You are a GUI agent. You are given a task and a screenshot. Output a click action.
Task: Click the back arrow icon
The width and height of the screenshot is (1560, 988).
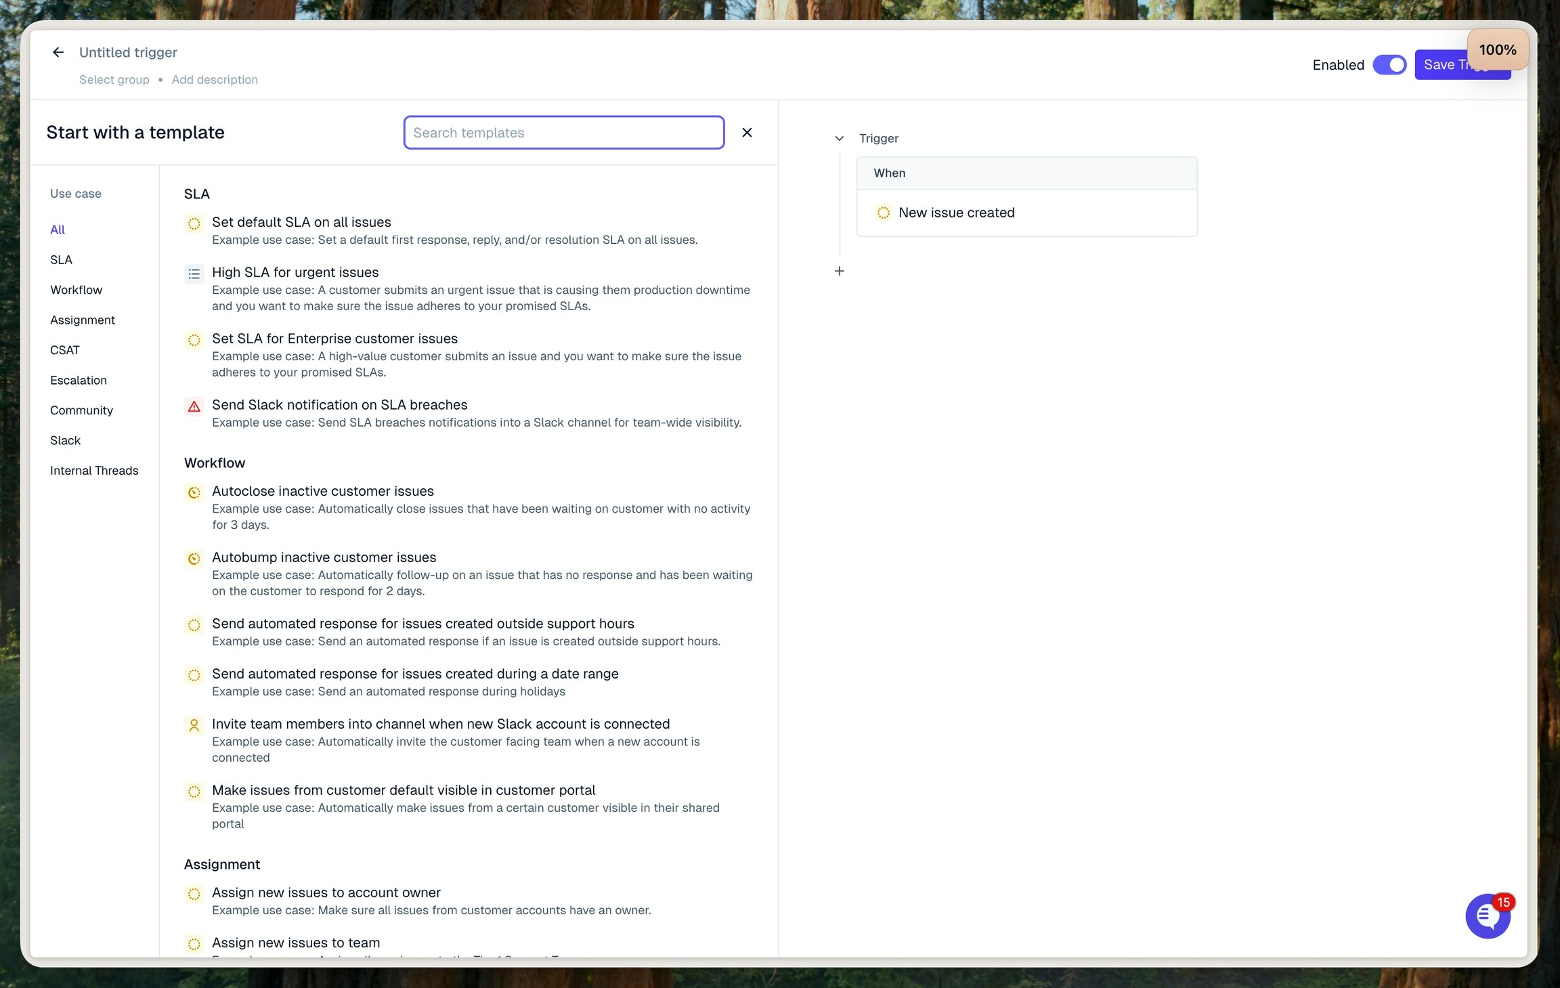(x=58, y=52)
